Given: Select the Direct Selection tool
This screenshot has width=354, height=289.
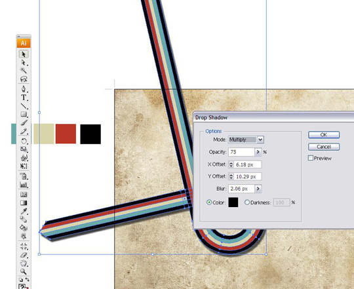Looking at the screenshot, I should (24, 62).
